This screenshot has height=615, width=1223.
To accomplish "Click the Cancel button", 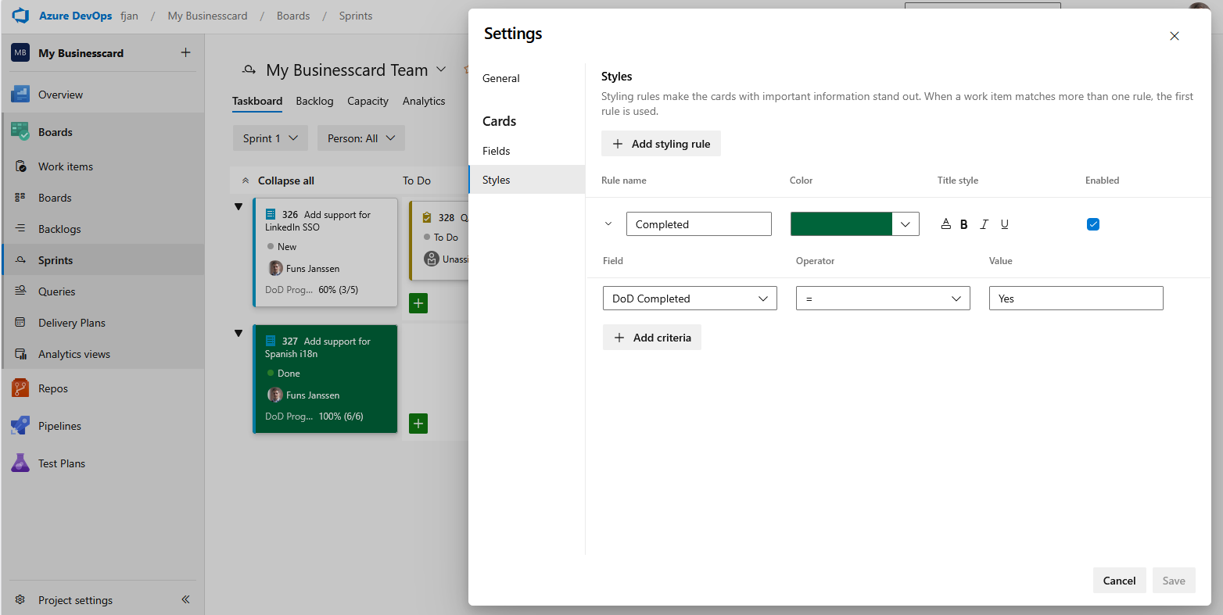I will coord(1119,581).
